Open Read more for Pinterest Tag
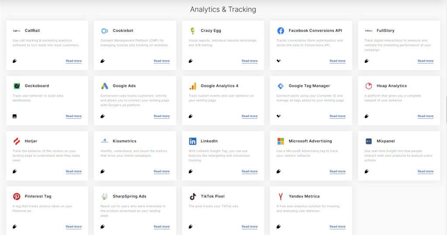Viewport: 447px width, 235px height. click(73, 227)
